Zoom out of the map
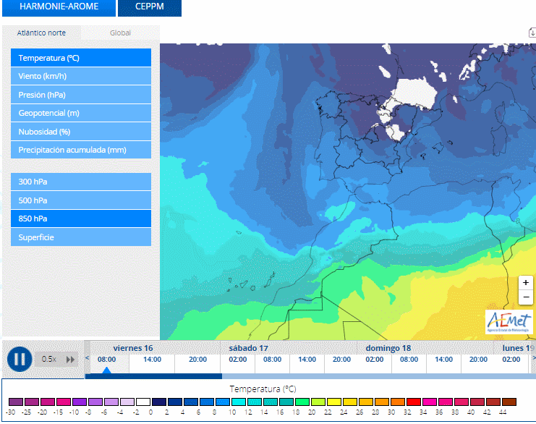This screenshot has width=536, height=424. [526, 297]
